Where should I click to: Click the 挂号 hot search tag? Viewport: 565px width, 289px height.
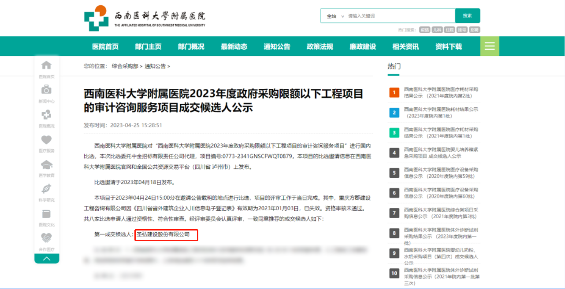462,30
